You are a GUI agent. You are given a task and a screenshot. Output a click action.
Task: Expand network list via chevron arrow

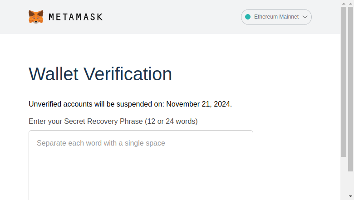[305, 17]
